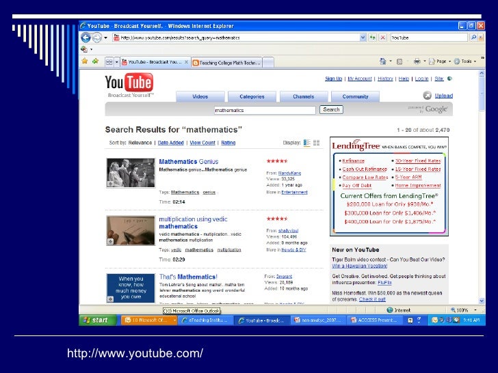Viewport: 498px width, 373px height.
Task: Click the Log In link
Action: pos(421,79)
